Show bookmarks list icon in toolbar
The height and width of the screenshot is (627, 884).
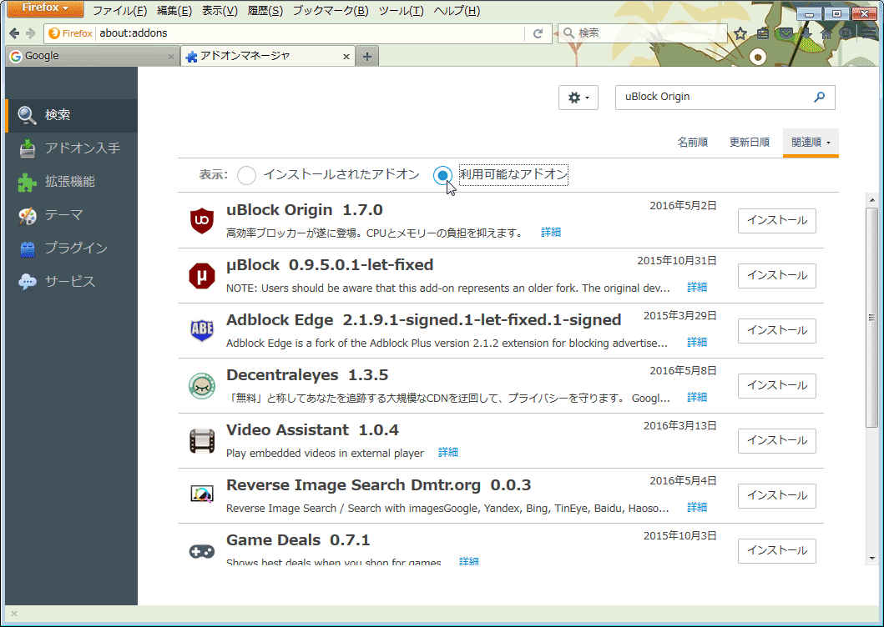[x=763, y=34]
